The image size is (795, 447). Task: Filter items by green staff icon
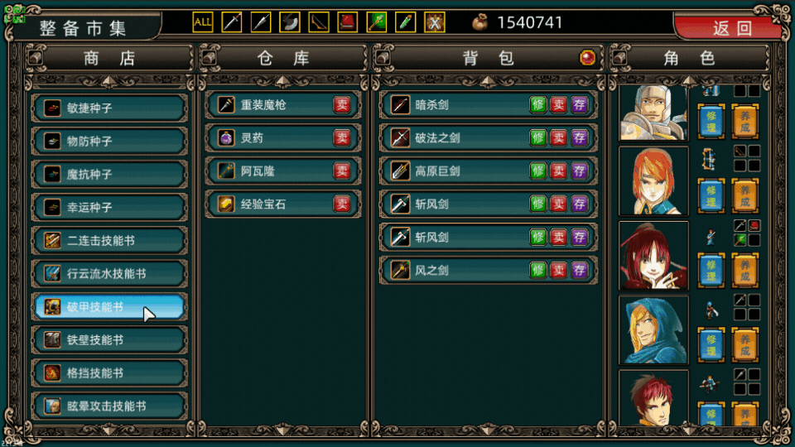point(376,22)
